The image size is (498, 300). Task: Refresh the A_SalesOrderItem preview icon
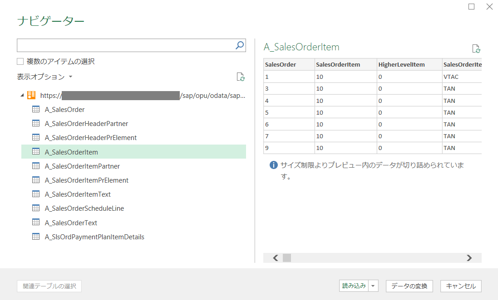pyautogui.click(x=476, y=48)
